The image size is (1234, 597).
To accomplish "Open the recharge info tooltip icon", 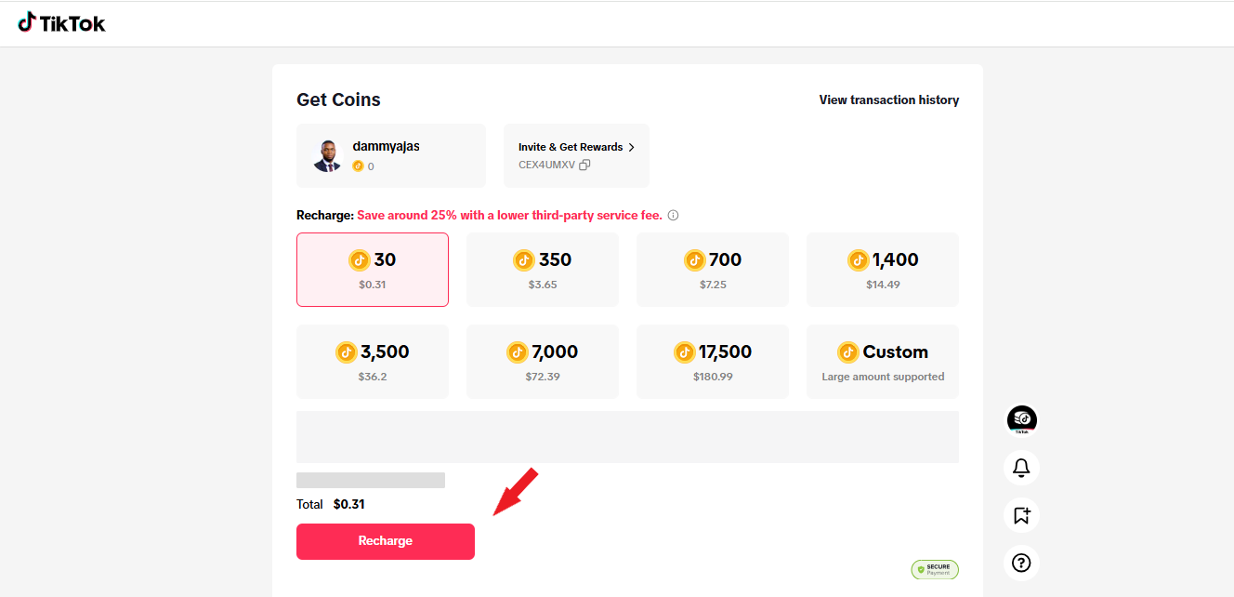I will pos(674,216).
